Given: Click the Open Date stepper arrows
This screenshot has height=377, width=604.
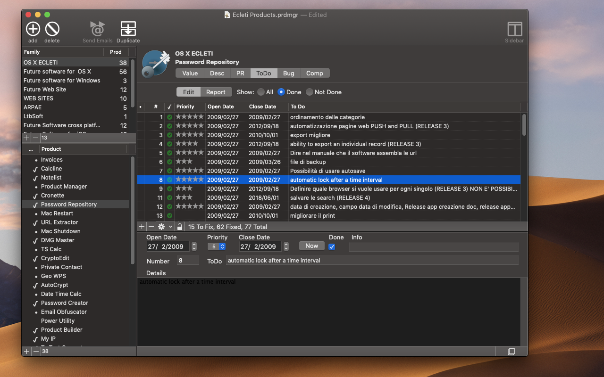Looking at the screenshot, I should [194, 246].
